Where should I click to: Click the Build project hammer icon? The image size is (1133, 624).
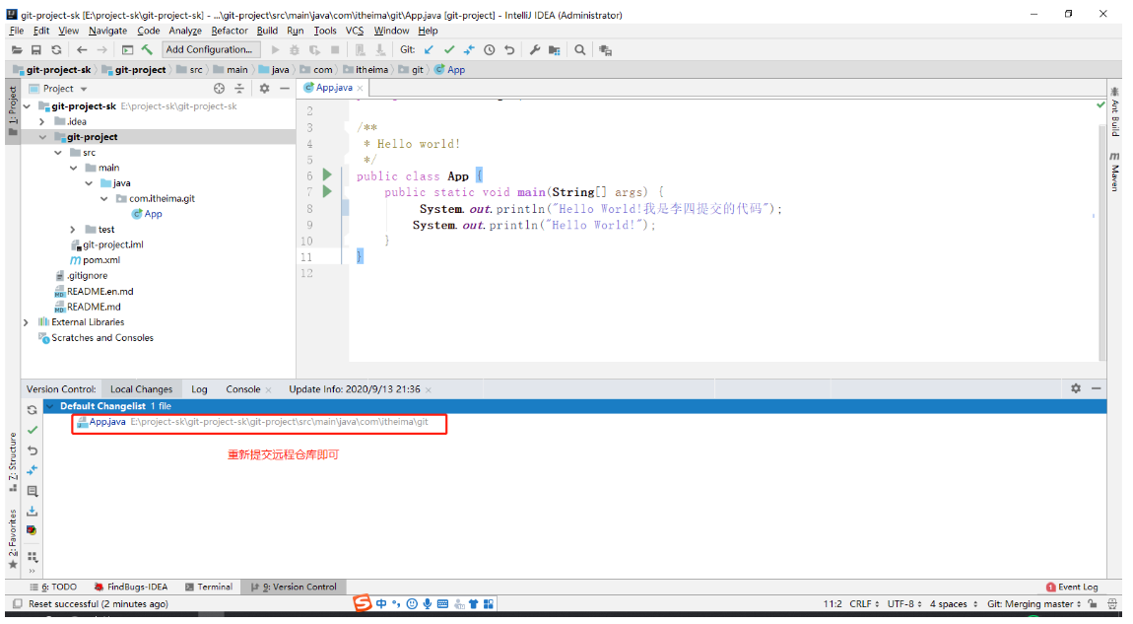[x=148, y=50]
